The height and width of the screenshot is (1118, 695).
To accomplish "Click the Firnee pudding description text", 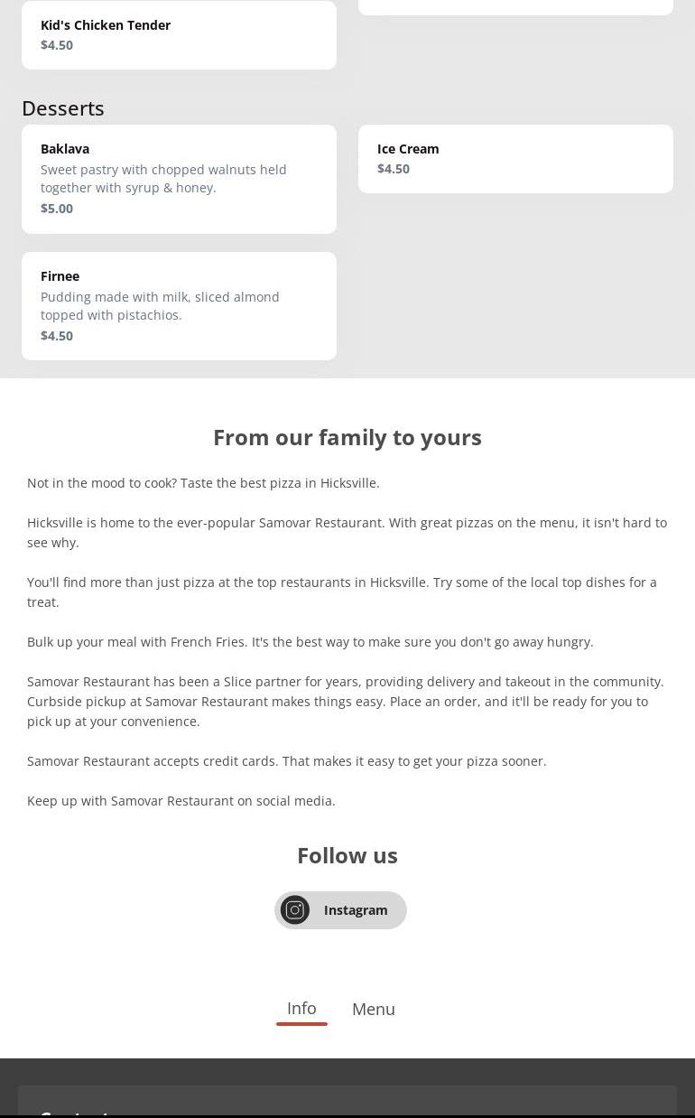I will tap(160, 306).
